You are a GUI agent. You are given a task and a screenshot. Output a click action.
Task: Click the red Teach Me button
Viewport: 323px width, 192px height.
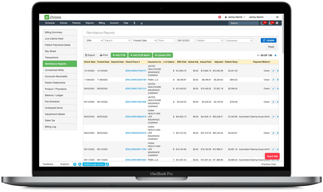(x=272, y=156)
